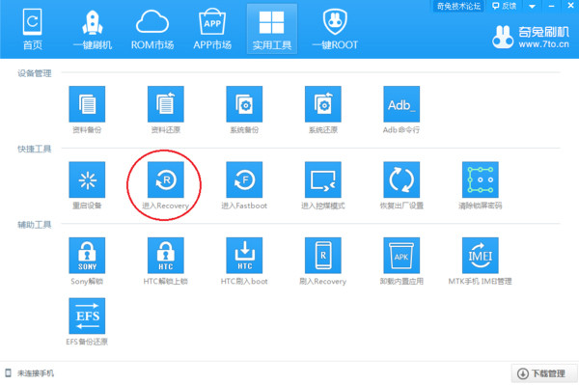Switch to 一键刷机 tab
The image size is (579, 385).
(x=93, y=29)
